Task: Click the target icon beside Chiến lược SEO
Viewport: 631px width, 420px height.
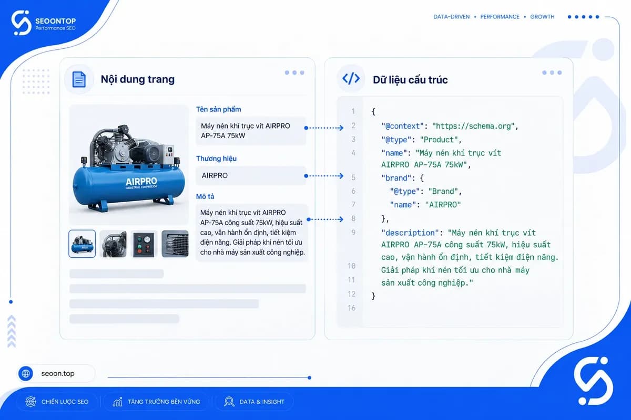Action: (31, 402)
